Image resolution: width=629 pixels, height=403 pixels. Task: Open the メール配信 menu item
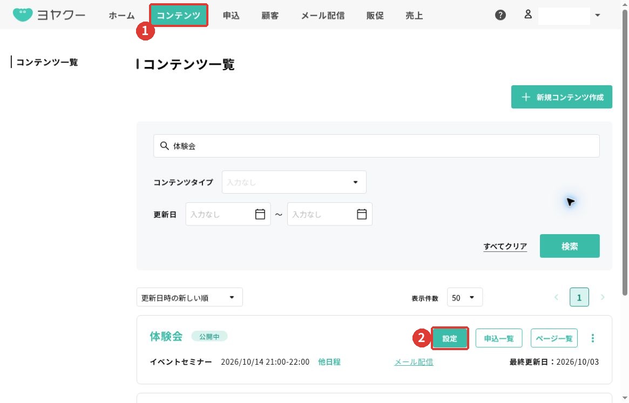323,16
